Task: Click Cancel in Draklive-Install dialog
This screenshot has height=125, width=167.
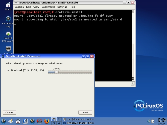Action: 9,112
